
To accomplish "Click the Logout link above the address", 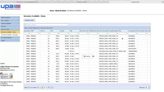I will point(2,63).
